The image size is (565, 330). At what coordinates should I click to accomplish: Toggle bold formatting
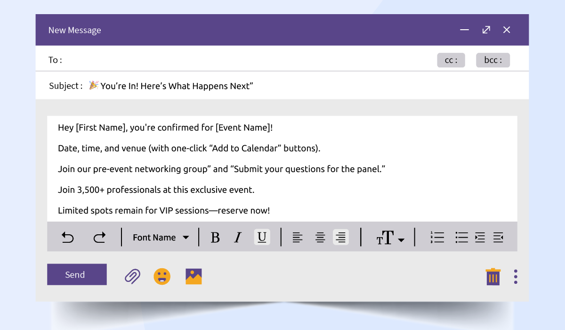215,237
